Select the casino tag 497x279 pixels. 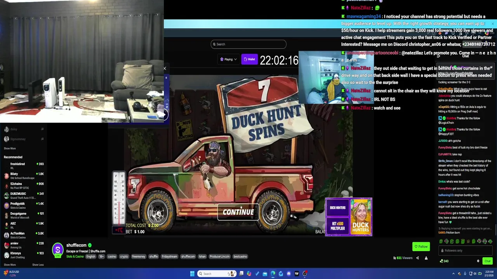coord(112,257)
